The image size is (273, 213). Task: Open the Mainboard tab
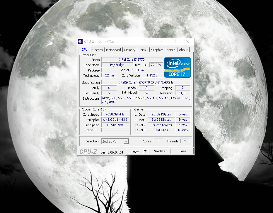click(x=113, y=50)
